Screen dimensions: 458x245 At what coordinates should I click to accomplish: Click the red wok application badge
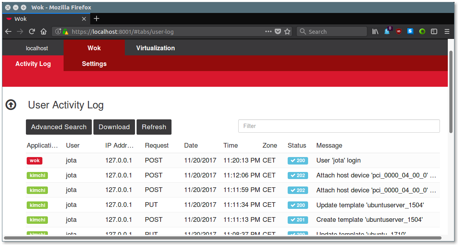(35, 161)
